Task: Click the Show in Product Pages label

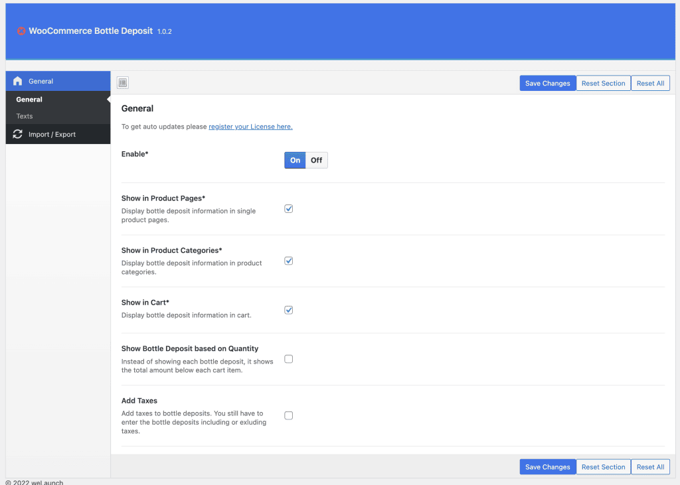Action: coord(163,198)
